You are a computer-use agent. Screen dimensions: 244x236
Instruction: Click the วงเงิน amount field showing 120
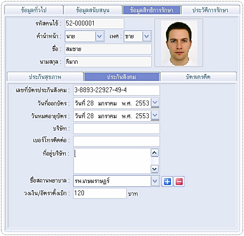100,193
